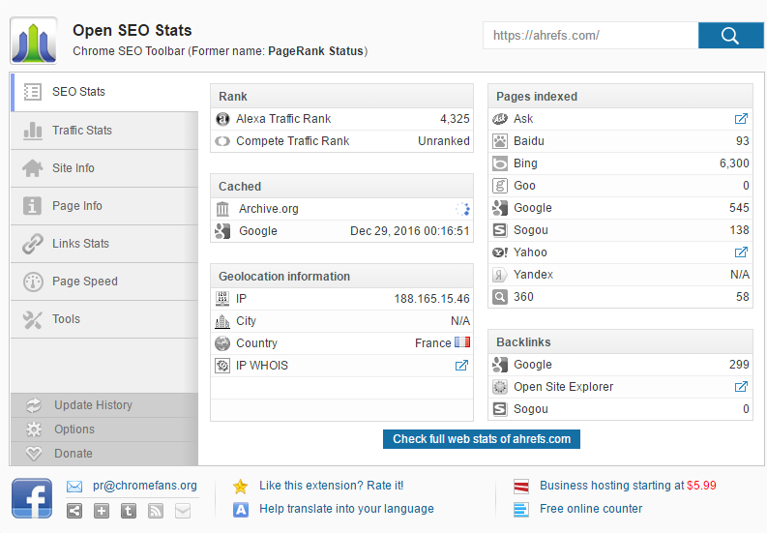
Task: Click the Site Info house icon
Action: click(32, 168)
